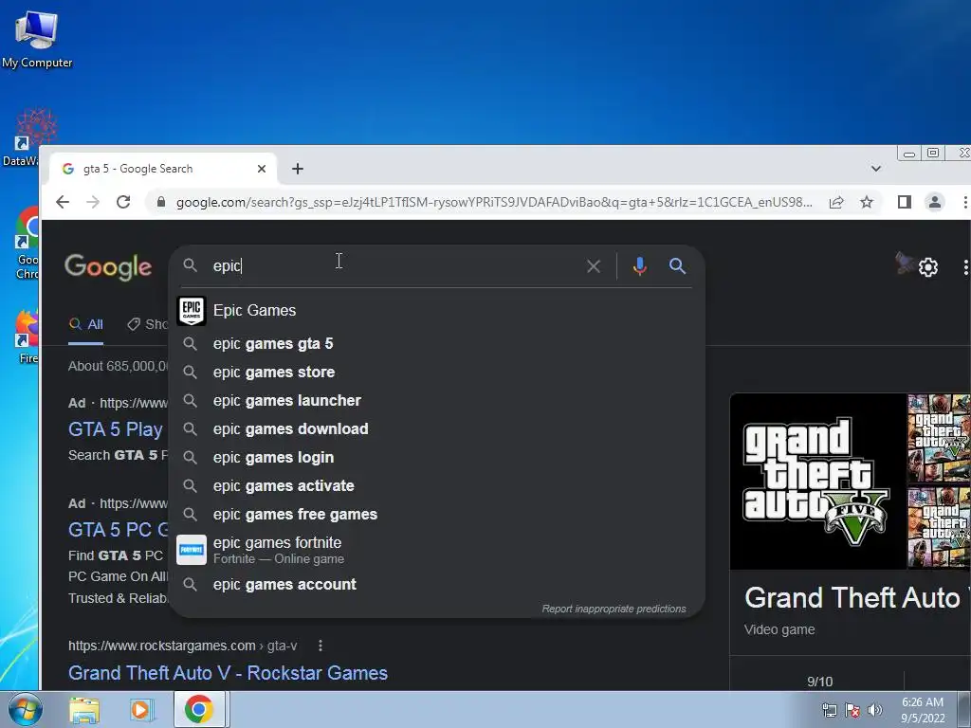This screenshot has width=971, height=728.
Task: Open the Windows Start menu
Action: tap(25, 710)
